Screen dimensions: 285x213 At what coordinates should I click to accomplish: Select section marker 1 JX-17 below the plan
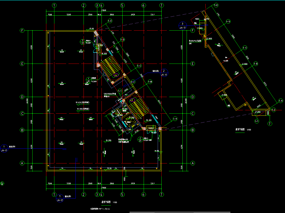(60, 198)
